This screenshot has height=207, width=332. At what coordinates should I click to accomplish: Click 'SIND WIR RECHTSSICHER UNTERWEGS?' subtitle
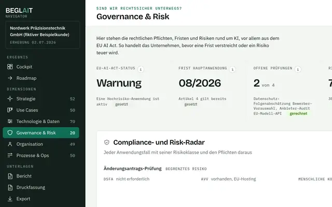(139, 8)
